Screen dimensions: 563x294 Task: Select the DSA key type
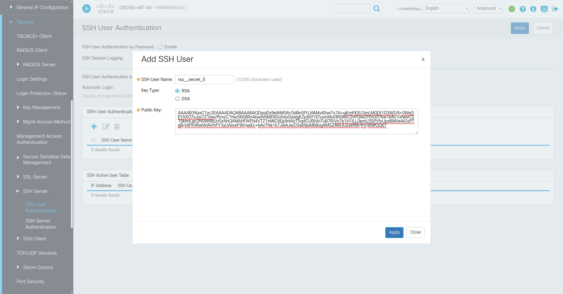point(177,99)
